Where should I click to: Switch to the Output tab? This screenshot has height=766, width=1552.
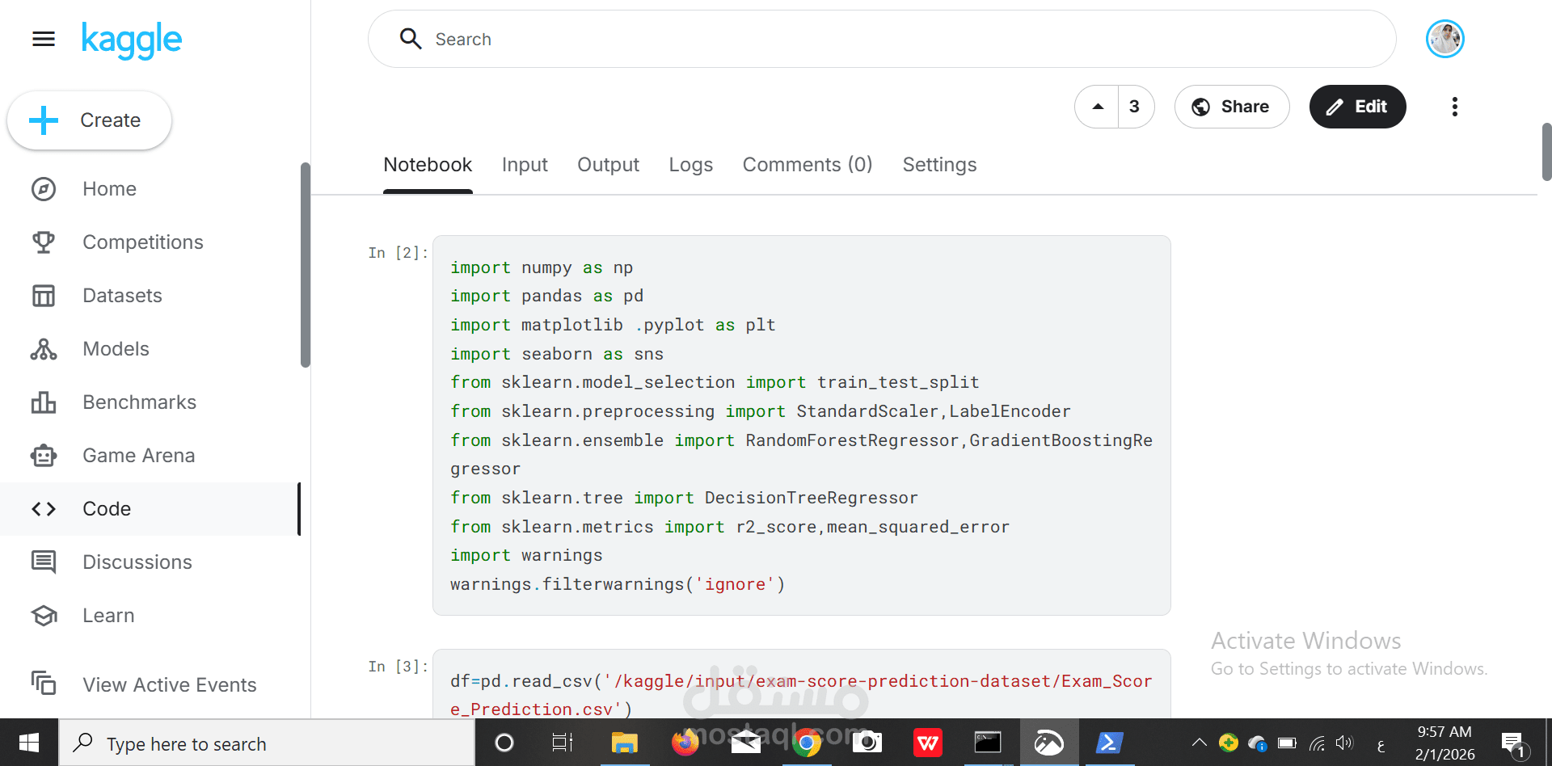(x=608, y=165)
